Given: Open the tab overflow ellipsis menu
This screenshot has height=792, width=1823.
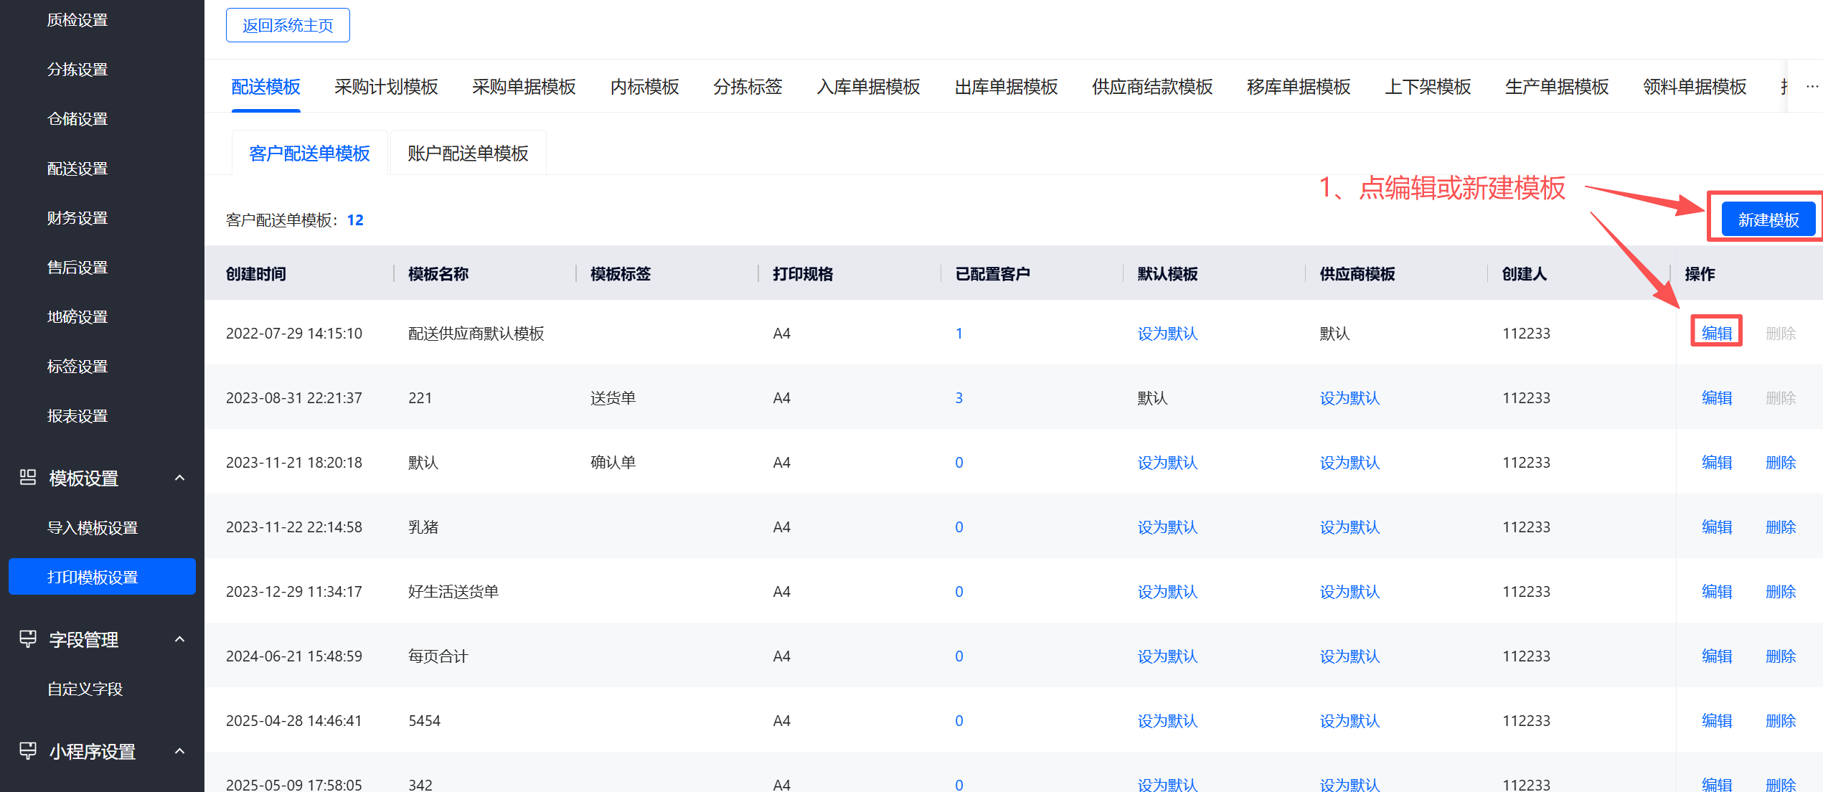Looking at the screenshot, I should click(1812, 87).
